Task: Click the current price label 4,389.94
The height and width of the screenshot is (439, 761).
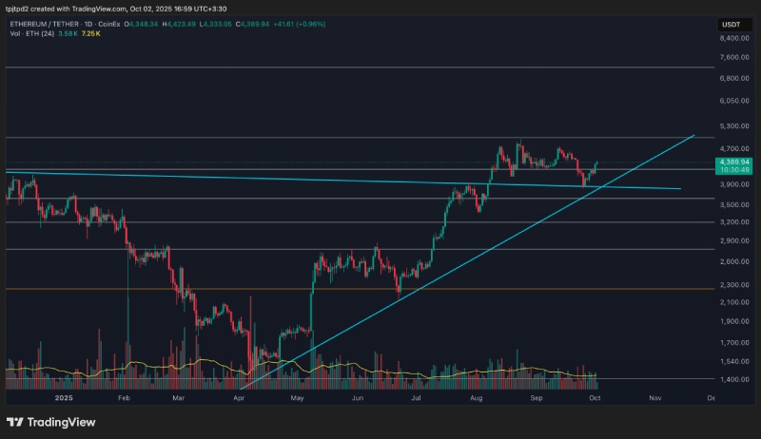Action: 736,162
